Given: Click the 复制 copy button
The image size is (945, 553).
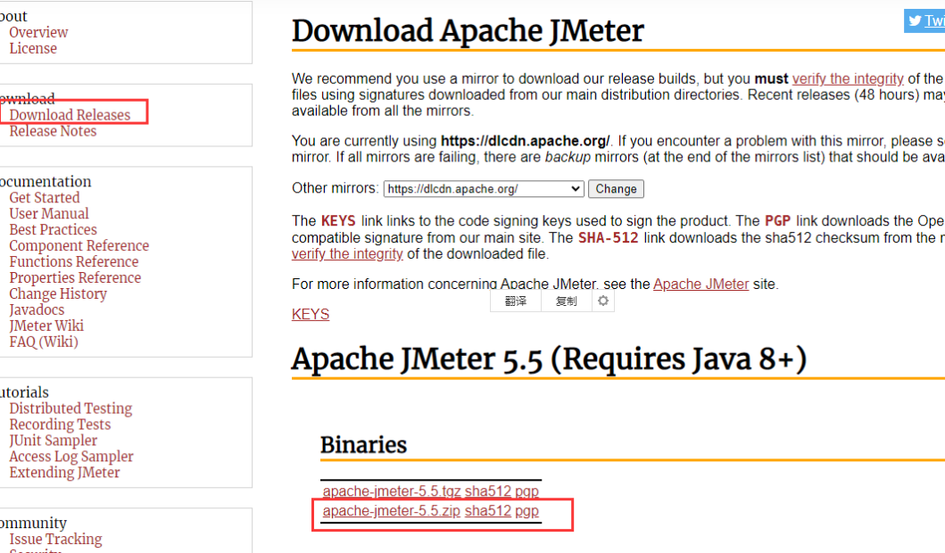Looking at the screenshot, I should (x=566, y=301).
